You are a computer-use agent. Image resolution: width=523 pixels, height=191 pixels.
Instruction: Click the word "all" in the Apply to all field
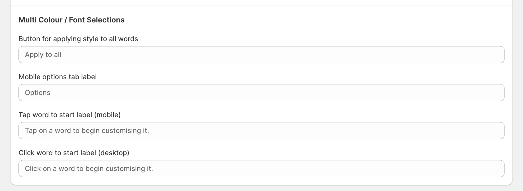(x=57, y=55)
